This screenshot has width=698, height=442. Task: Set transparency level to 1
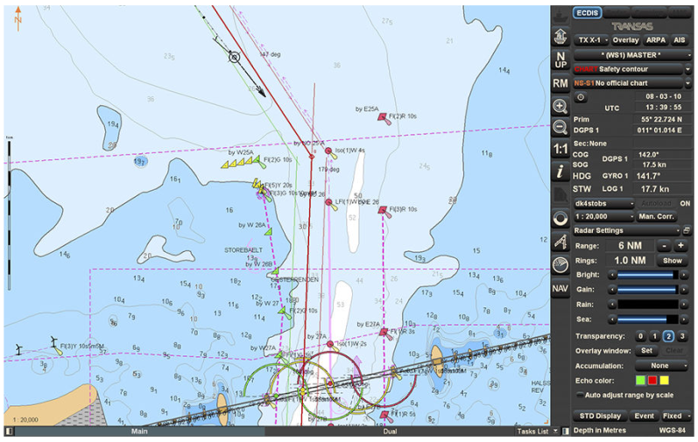point(654,336)
